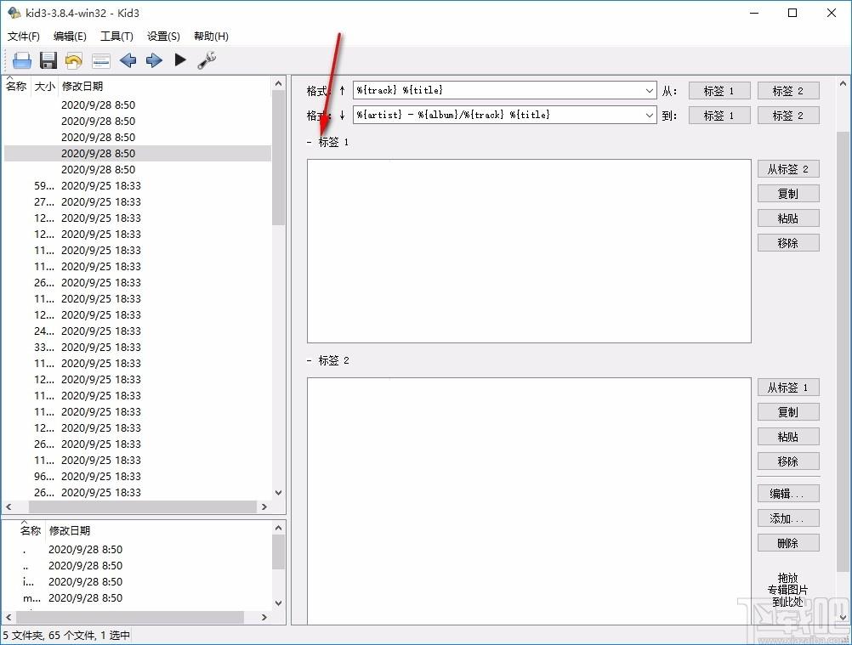
Task: Go to next file with right arrow
Action: pos(154,60)
